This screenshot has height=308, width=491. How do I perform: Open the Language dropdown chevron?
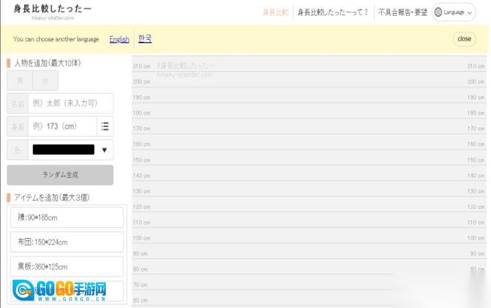coord(470,13)
